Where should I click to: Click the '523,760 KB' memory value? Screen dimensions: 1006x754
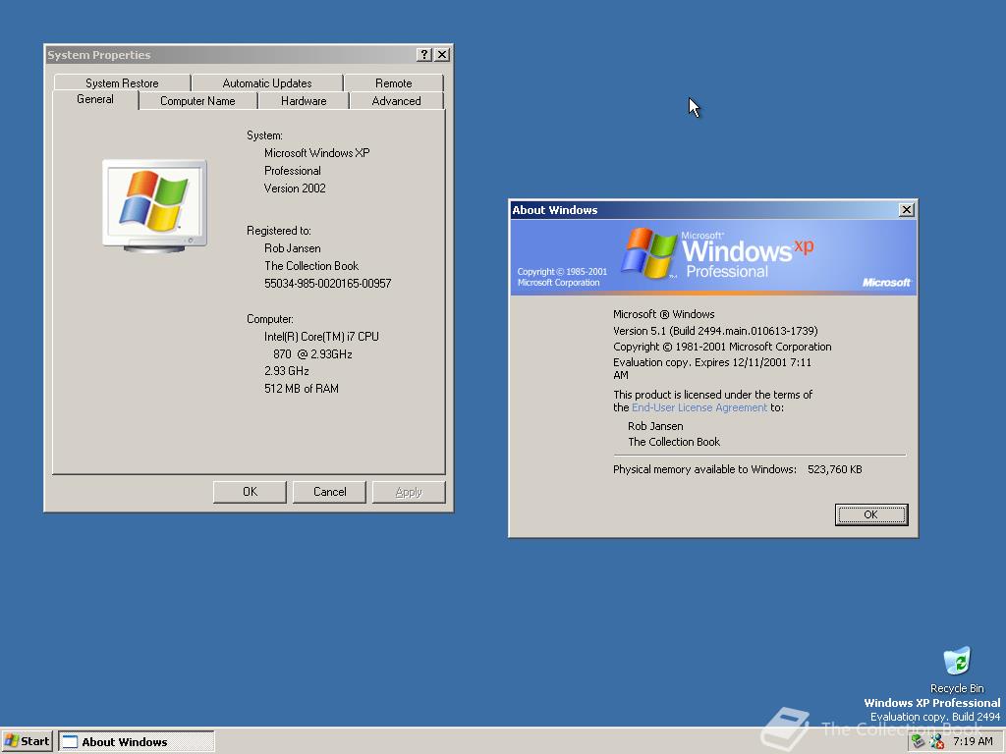click(835, 469)
